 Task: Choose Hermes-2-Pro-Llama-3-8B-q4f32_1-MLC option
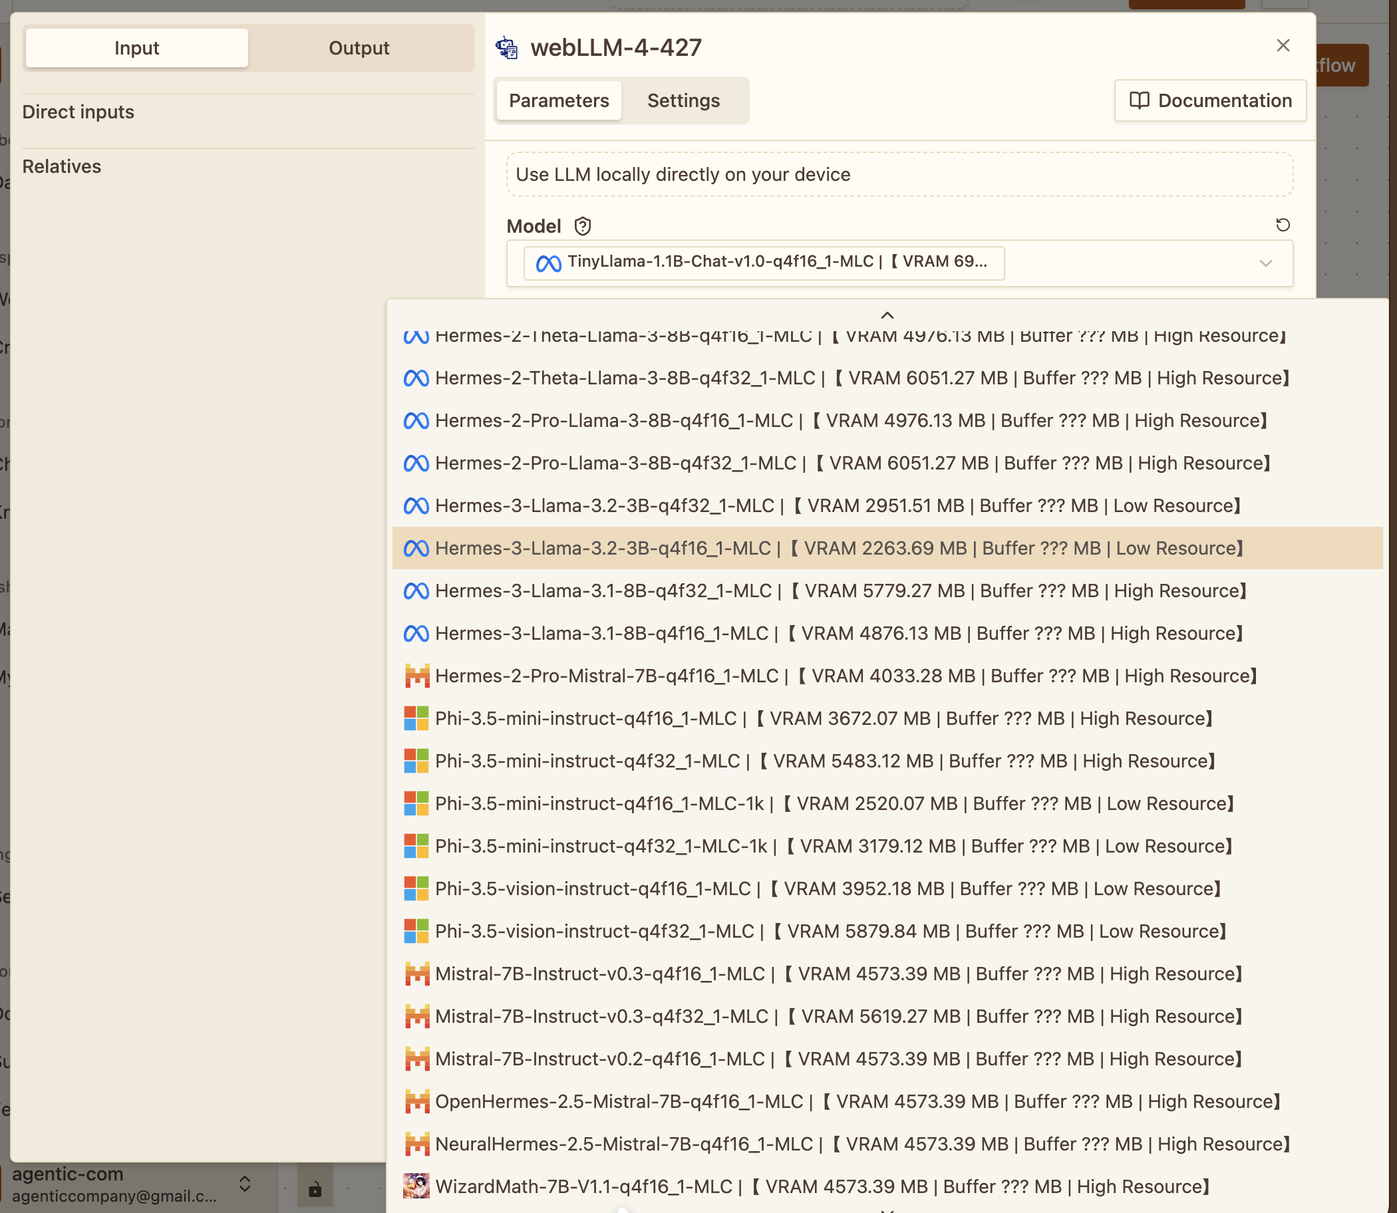[887, 463]
